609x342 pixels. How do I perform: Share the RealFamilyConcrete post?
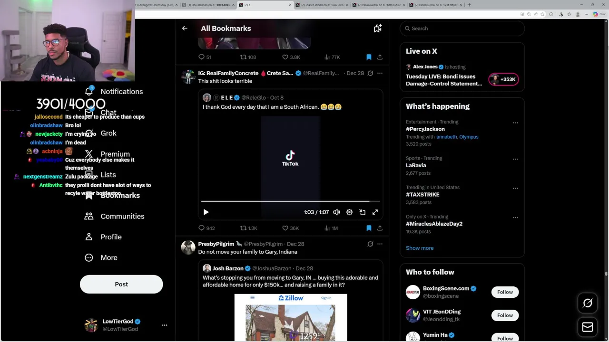[380, 228]
